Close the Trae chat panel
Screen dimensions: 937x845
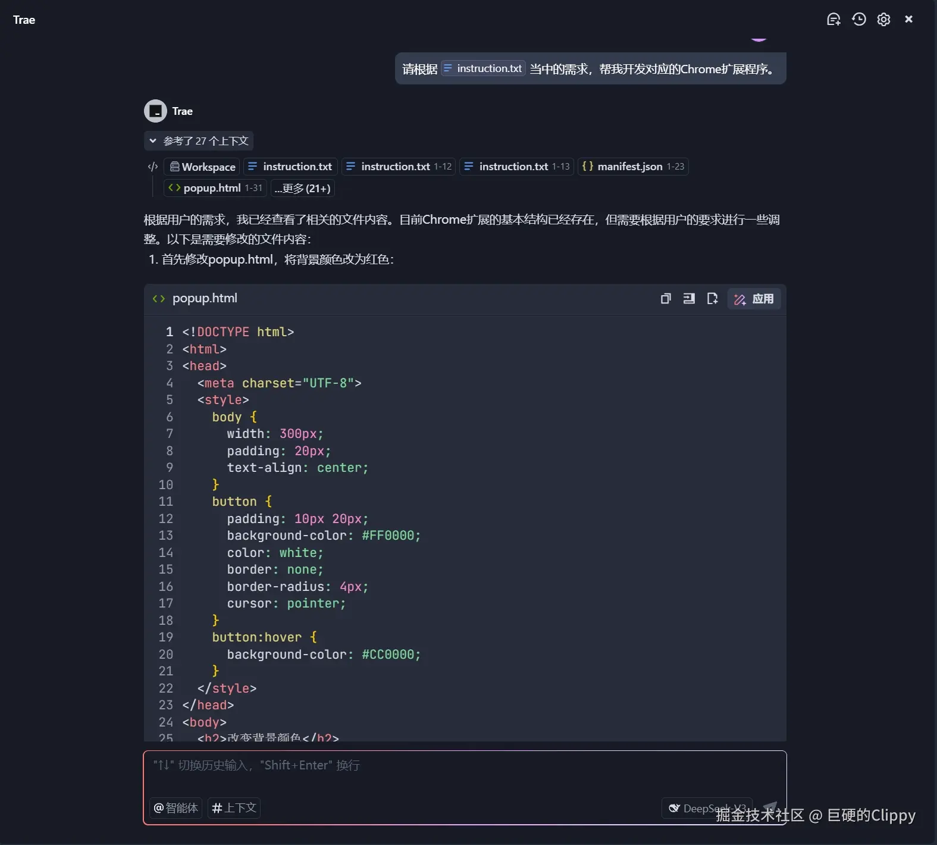click(x=908, y=20)
